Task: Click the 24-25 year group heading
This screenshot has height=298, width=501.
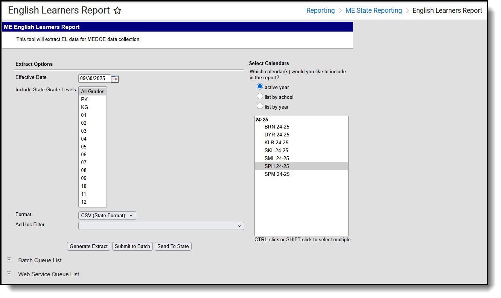Action: click(262, 120)
